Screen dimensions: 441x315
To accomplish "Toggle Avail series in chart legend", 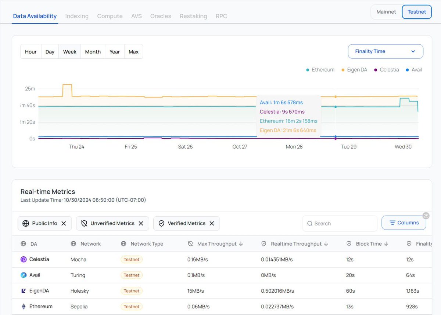I will 414,70.
